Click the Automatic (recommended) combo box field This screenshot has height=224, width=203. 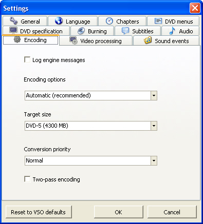pyautogui.click(x=91, y=95)
